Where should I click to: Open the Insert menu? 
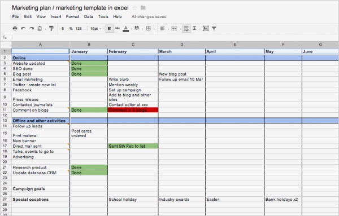point(56,16)
